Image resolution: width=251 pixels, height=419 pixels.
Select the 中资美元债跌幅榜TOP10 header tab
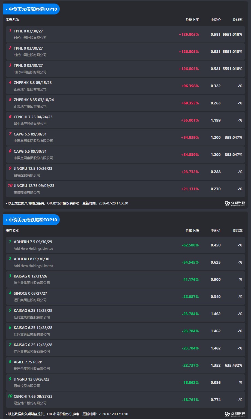[x=31, y=220]
